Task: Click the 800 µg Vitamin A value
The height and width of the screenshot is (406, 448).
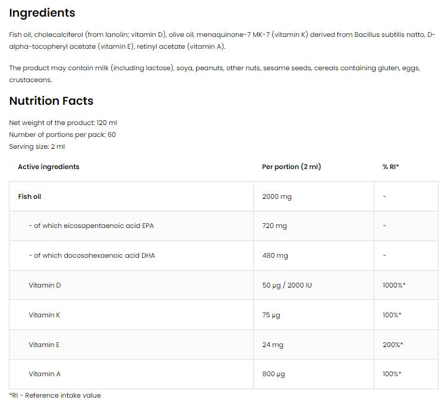Action: 273,374
